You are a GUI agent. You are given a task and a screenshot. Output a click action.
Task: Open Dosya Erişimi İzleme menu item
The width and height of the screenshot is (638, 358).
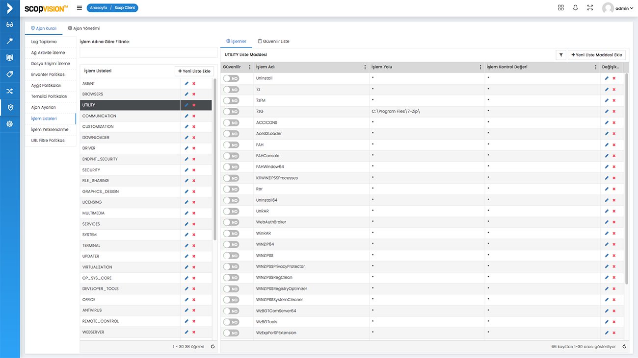coord(51,64)
